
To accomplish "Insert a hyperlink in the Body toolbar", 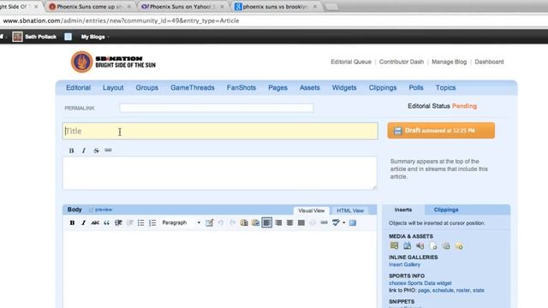I will click(x=324, y=222).
